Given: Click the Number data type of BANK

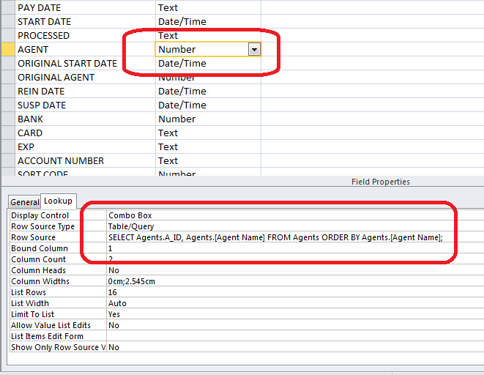Looking at the screenshot, I should coord(177,119).
